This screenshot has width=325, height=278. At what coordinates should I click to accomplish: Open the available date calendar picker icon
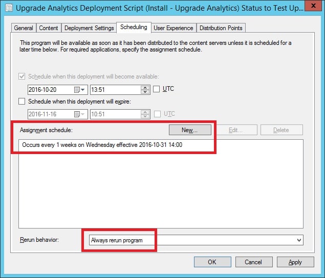point(77,90)
